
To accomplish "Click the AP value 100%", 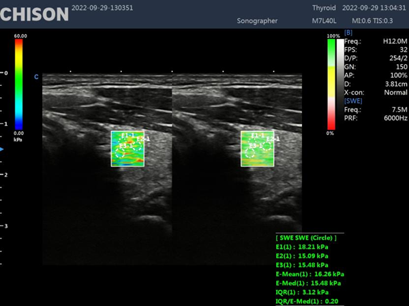I will tap(399, 76).
